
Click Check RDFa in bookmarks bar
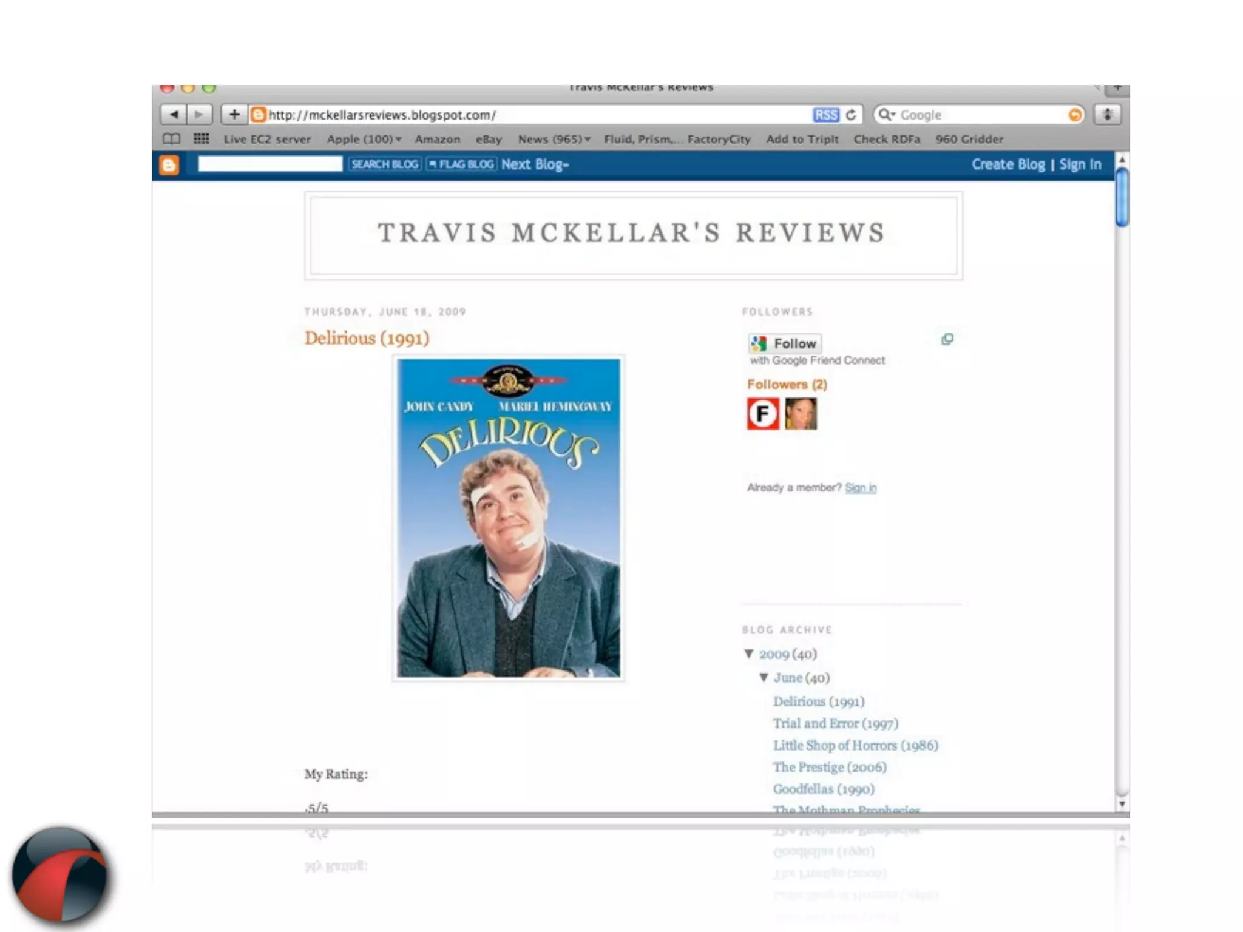[x=887, y=139]
